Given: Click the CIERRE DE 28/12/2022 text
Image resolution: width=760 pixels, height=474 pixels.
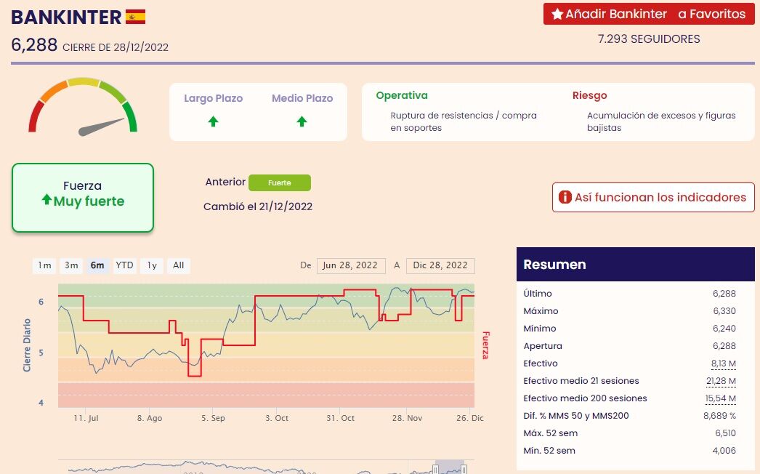Looking at the screenshot, I should (116, 47).
